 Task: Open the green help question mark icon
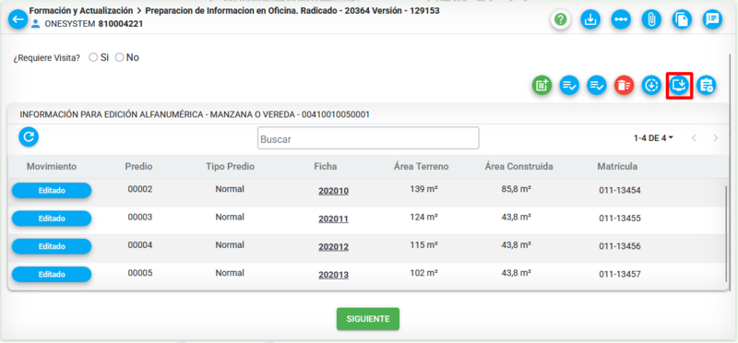(561, 19)
